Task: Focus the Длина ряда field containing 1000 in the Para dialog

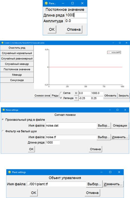Action: [x=76, y=15]
